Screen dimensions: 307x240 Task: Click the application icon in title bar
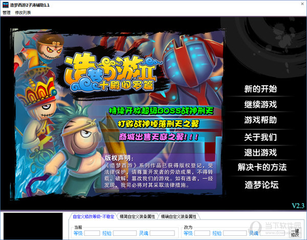point(5,5)
